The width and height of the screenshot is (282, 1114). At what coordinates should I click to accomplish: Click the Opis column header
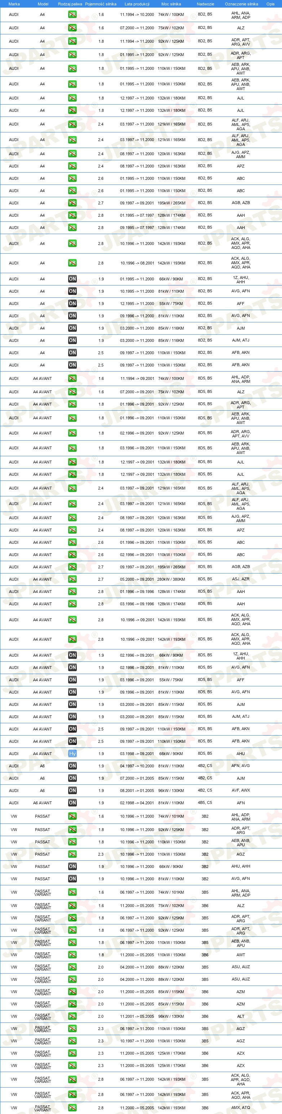point(270,4)
